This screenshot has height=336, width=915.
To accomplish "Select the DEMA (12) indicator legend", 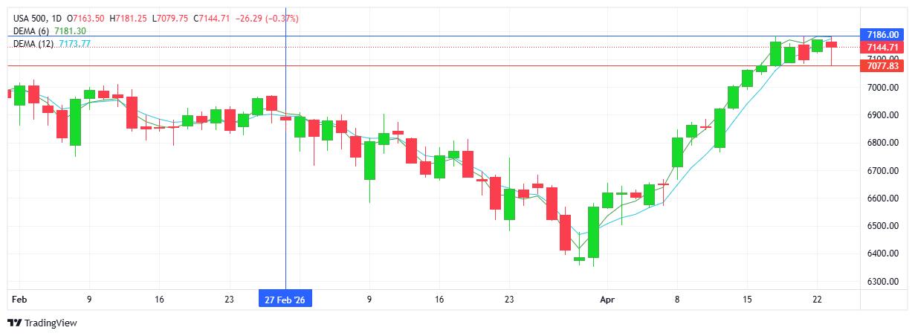I will [x=33, y=45].
